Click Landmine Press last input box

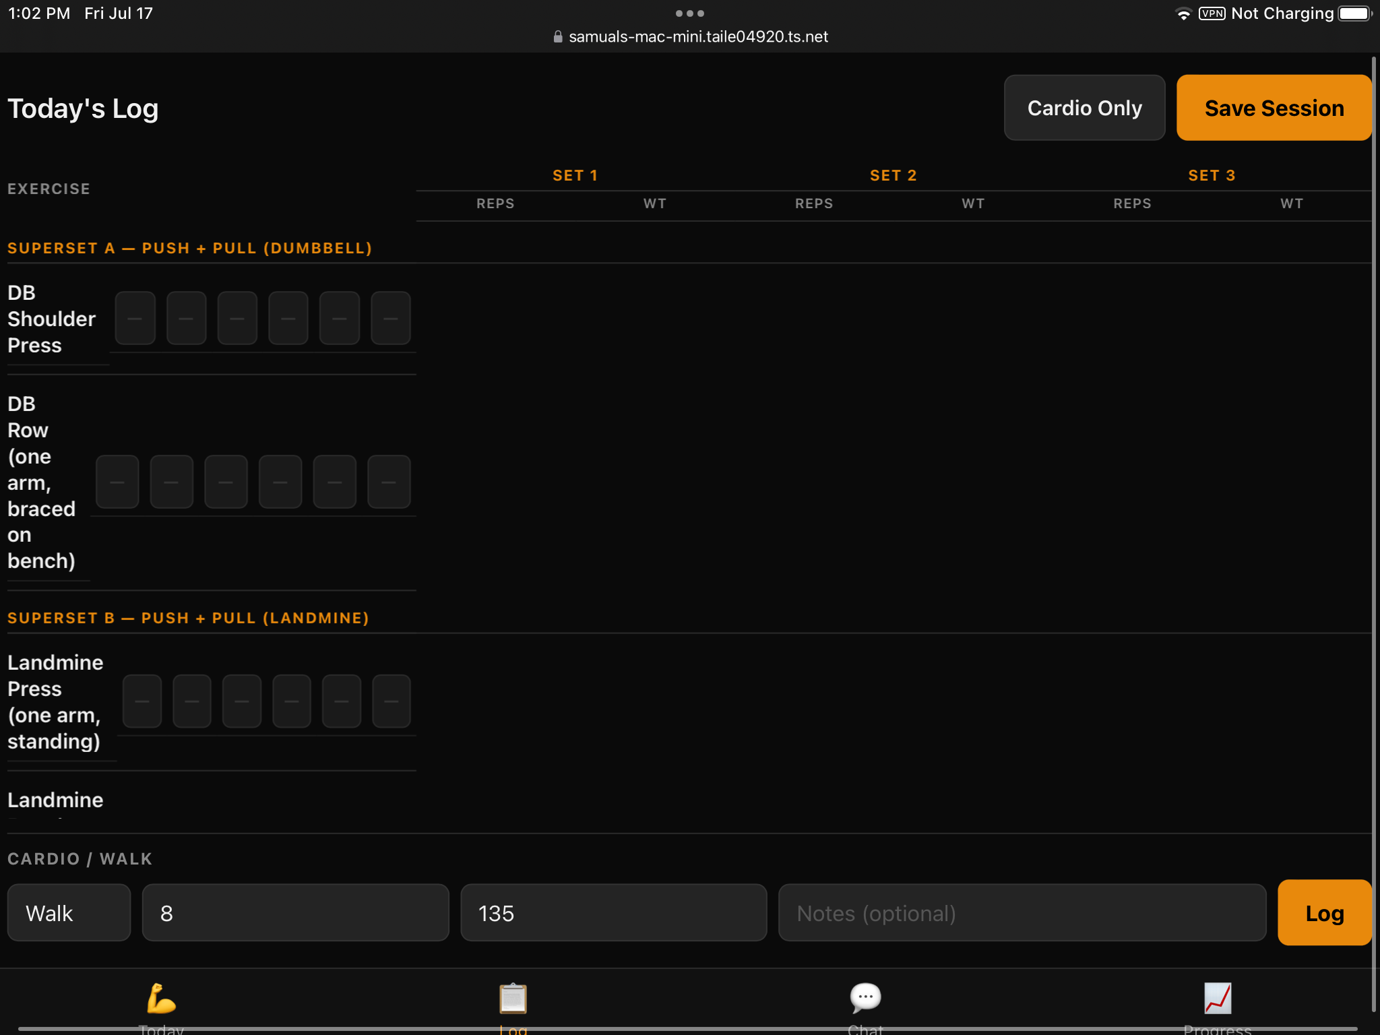click(x=391, y=701)
